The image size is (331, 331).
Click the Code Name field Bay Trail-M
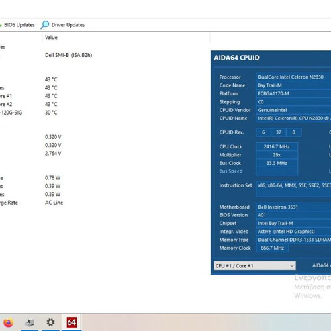[x=293, y=85]
